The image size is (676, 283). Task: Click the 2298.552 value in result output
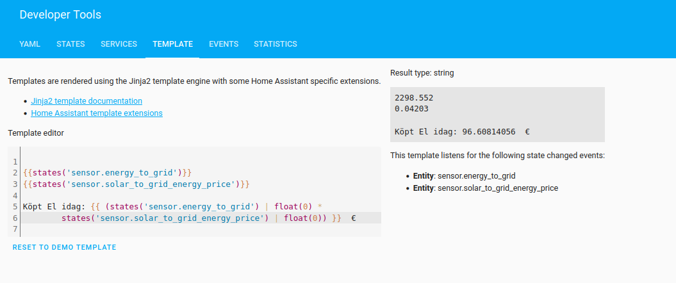pyautogui.click(x=414, y=98)
